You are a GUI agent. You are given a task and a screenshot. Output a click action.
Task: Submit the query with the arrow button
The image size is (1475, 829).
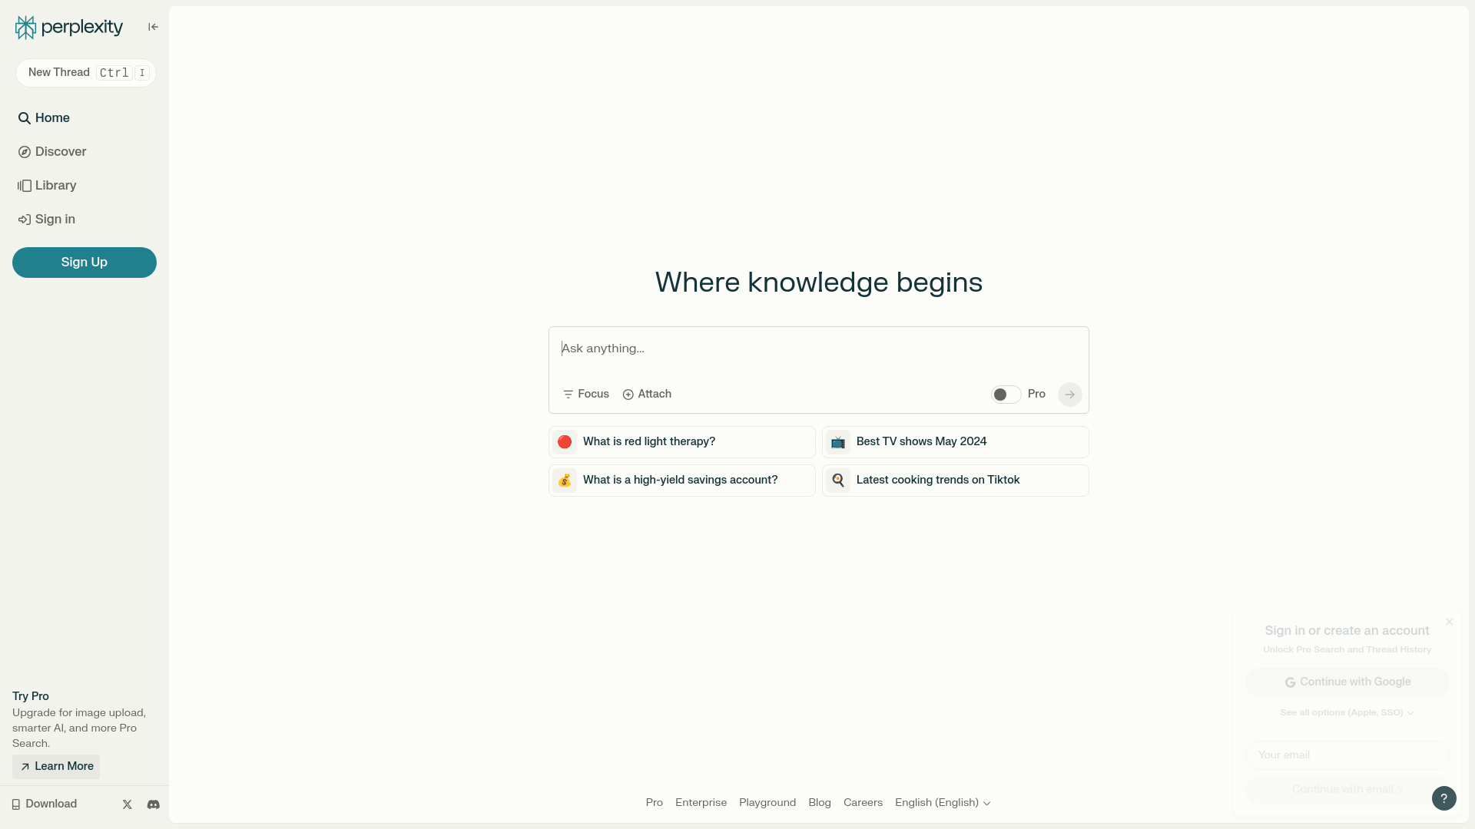(1070, 395)
